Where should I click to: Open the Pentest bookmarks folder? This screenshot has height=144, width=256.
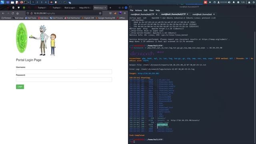[6, 18]
